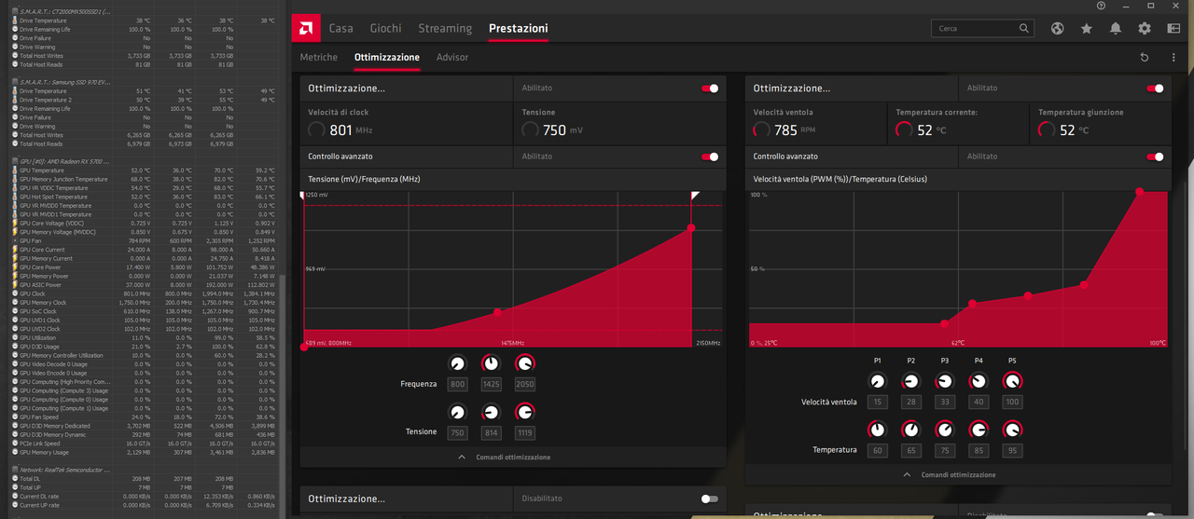Switch to the Giochi tab
Screen dimensions: 1194x519
(385, 29)
